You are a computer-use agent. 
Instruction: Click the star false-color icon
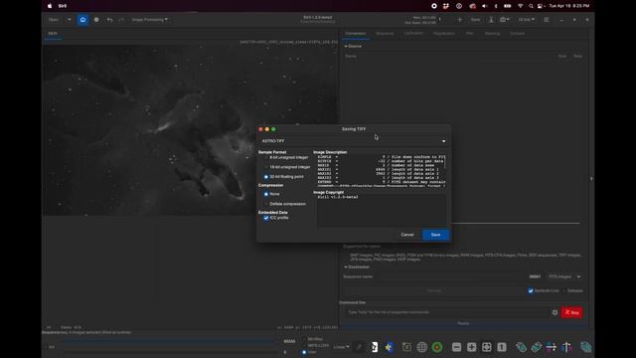click(390, 347)
